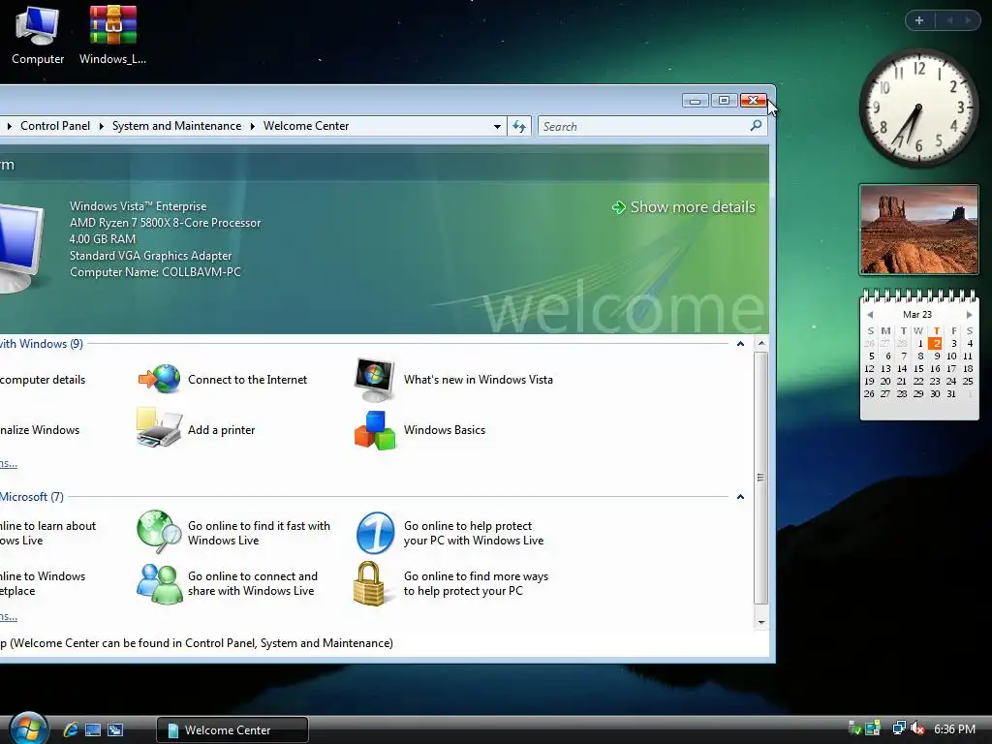Click the Windows Basics colored cubes icon
This screenshot has width=992, height=744.
375,430
